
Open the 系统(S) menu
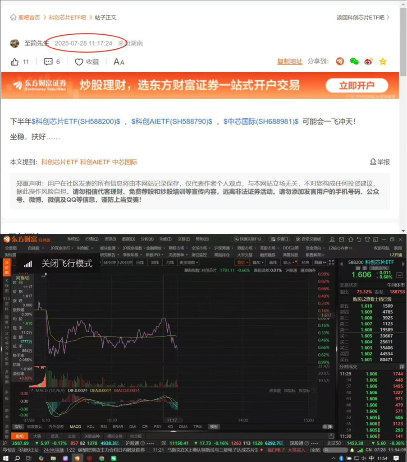tap(73, 239)
